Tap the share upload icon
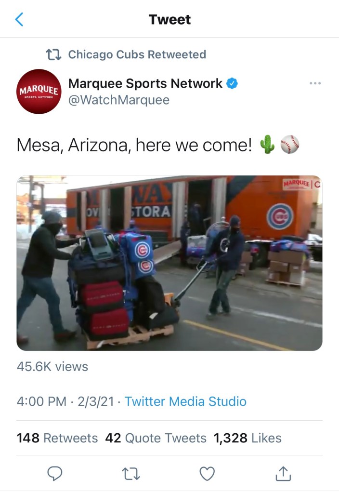Screen dimensions: 339x493 pos(283,474)
